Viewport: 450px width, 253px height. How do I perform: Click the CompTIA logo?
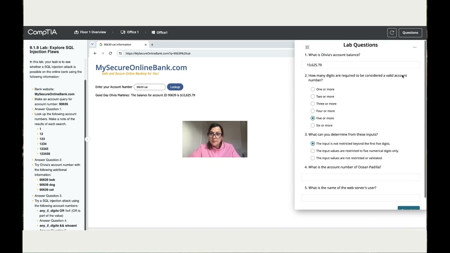[42, 32]
